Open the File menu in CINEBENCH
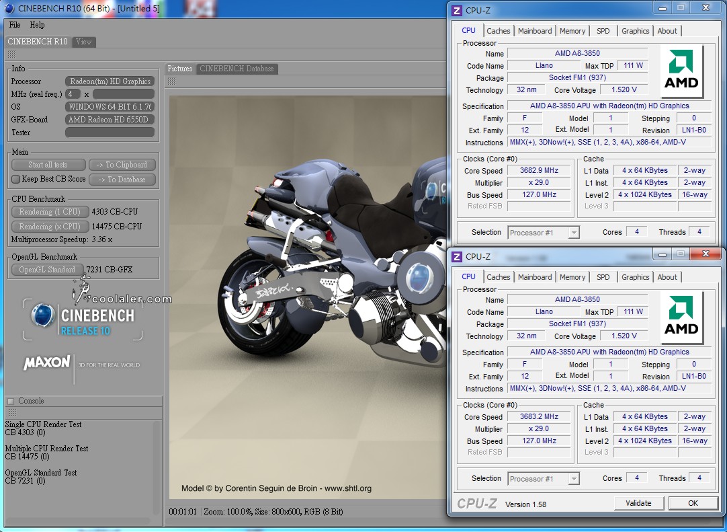 15,25
